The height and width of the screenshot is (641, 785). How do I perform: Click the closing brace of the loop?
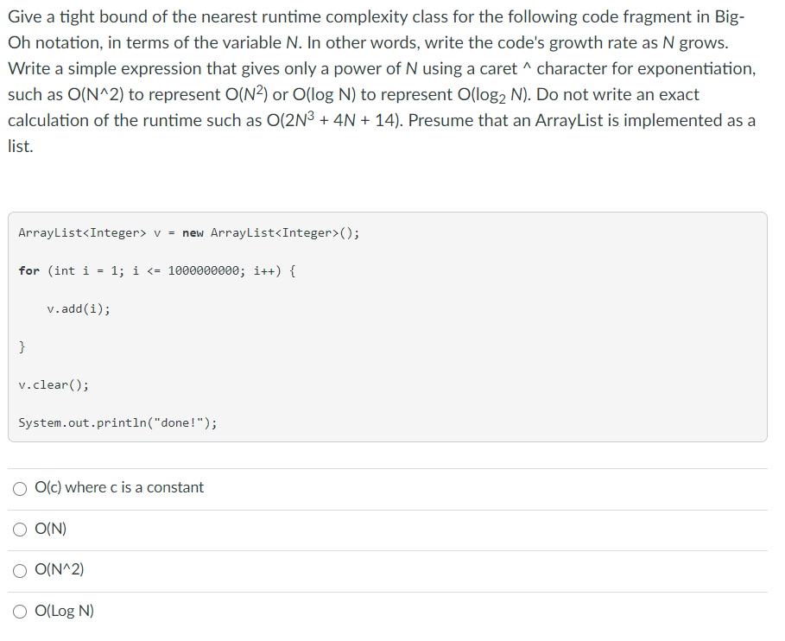pyautogui.click(x=22, y=346)
